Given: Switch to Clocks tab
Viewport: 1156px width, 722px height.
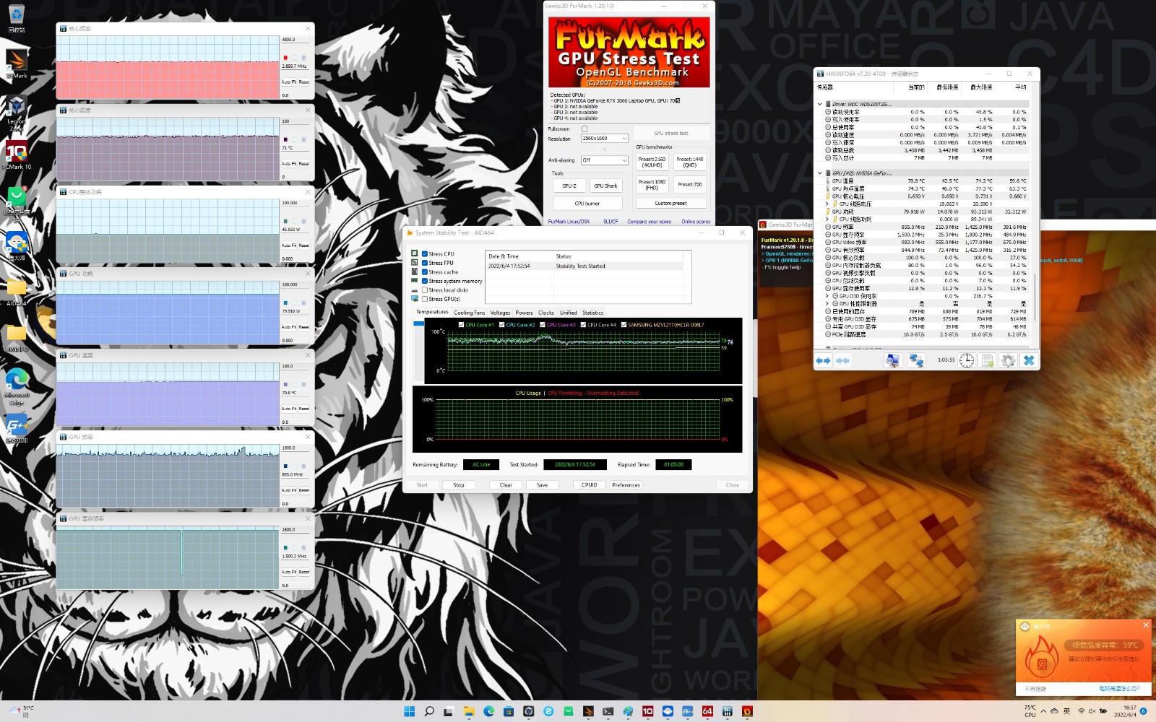Looking at the screenshot, I should click(x=546, y=313).
